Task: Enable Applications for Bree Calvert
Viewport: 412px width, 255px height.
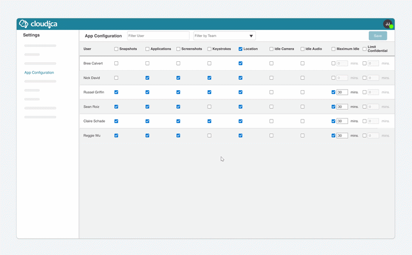Action: [147, 63]
